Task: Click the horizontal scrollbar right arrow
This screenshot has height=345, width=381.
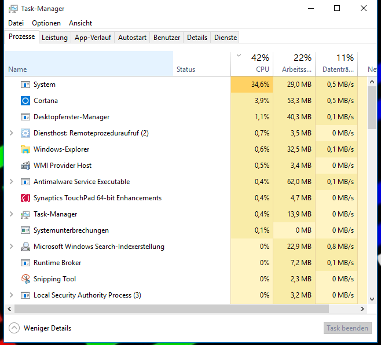Action: 362,309
